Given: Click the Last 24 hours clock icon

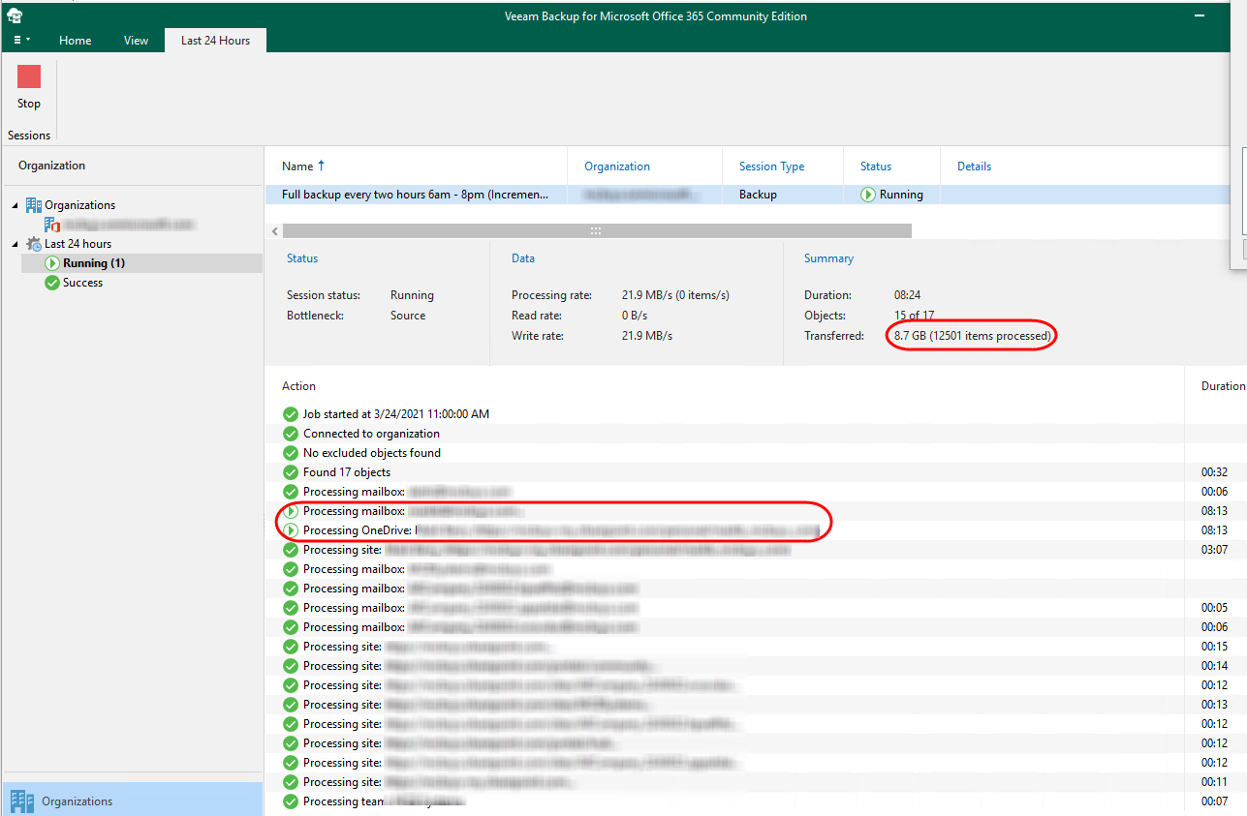Looking at the screenshot, I should (34, 244).
